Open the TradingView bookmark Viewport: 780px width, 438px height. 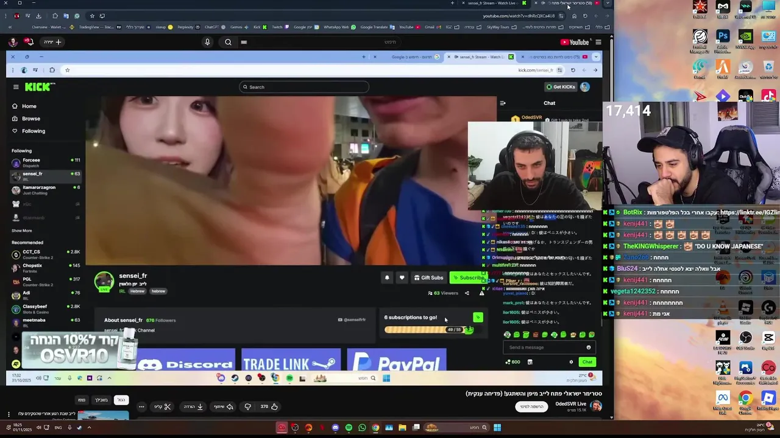point(101,27)
